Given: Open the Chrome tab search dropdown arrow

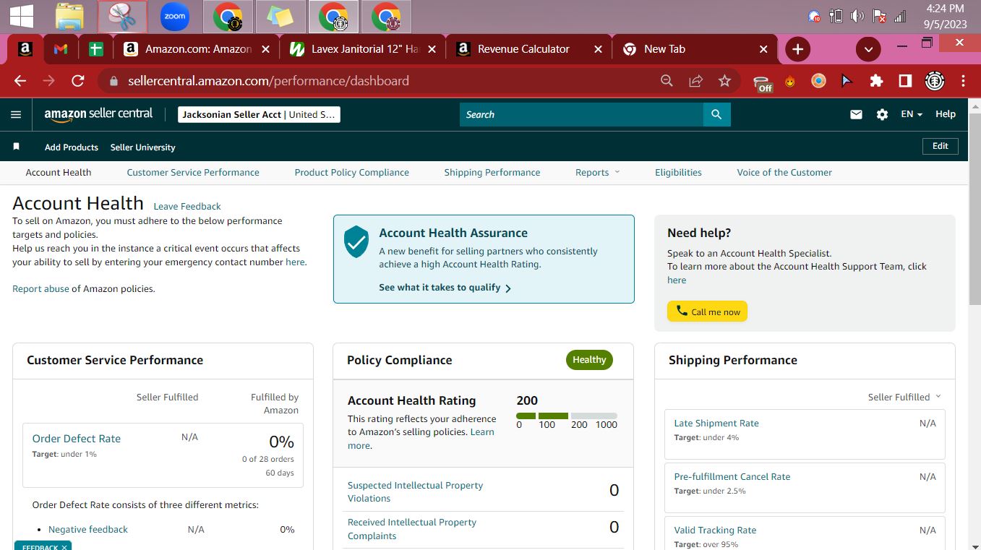Looking at the screenshot, I should coord(868,49).
